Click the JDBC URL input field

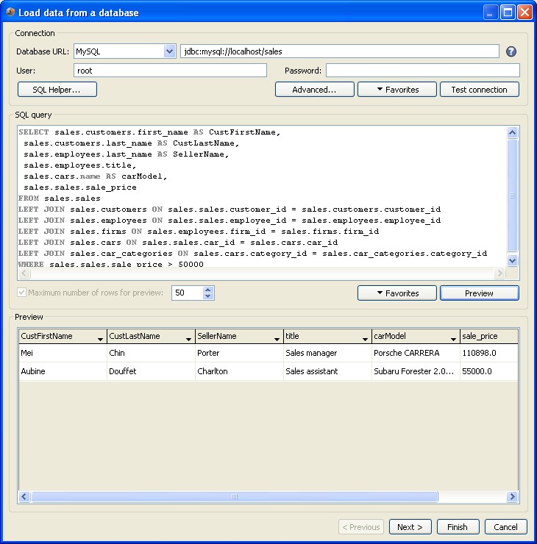[339, 51]
